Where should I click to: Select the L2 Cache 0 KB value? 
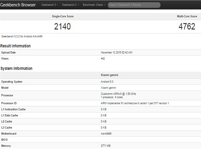click(x=104, y=121)
